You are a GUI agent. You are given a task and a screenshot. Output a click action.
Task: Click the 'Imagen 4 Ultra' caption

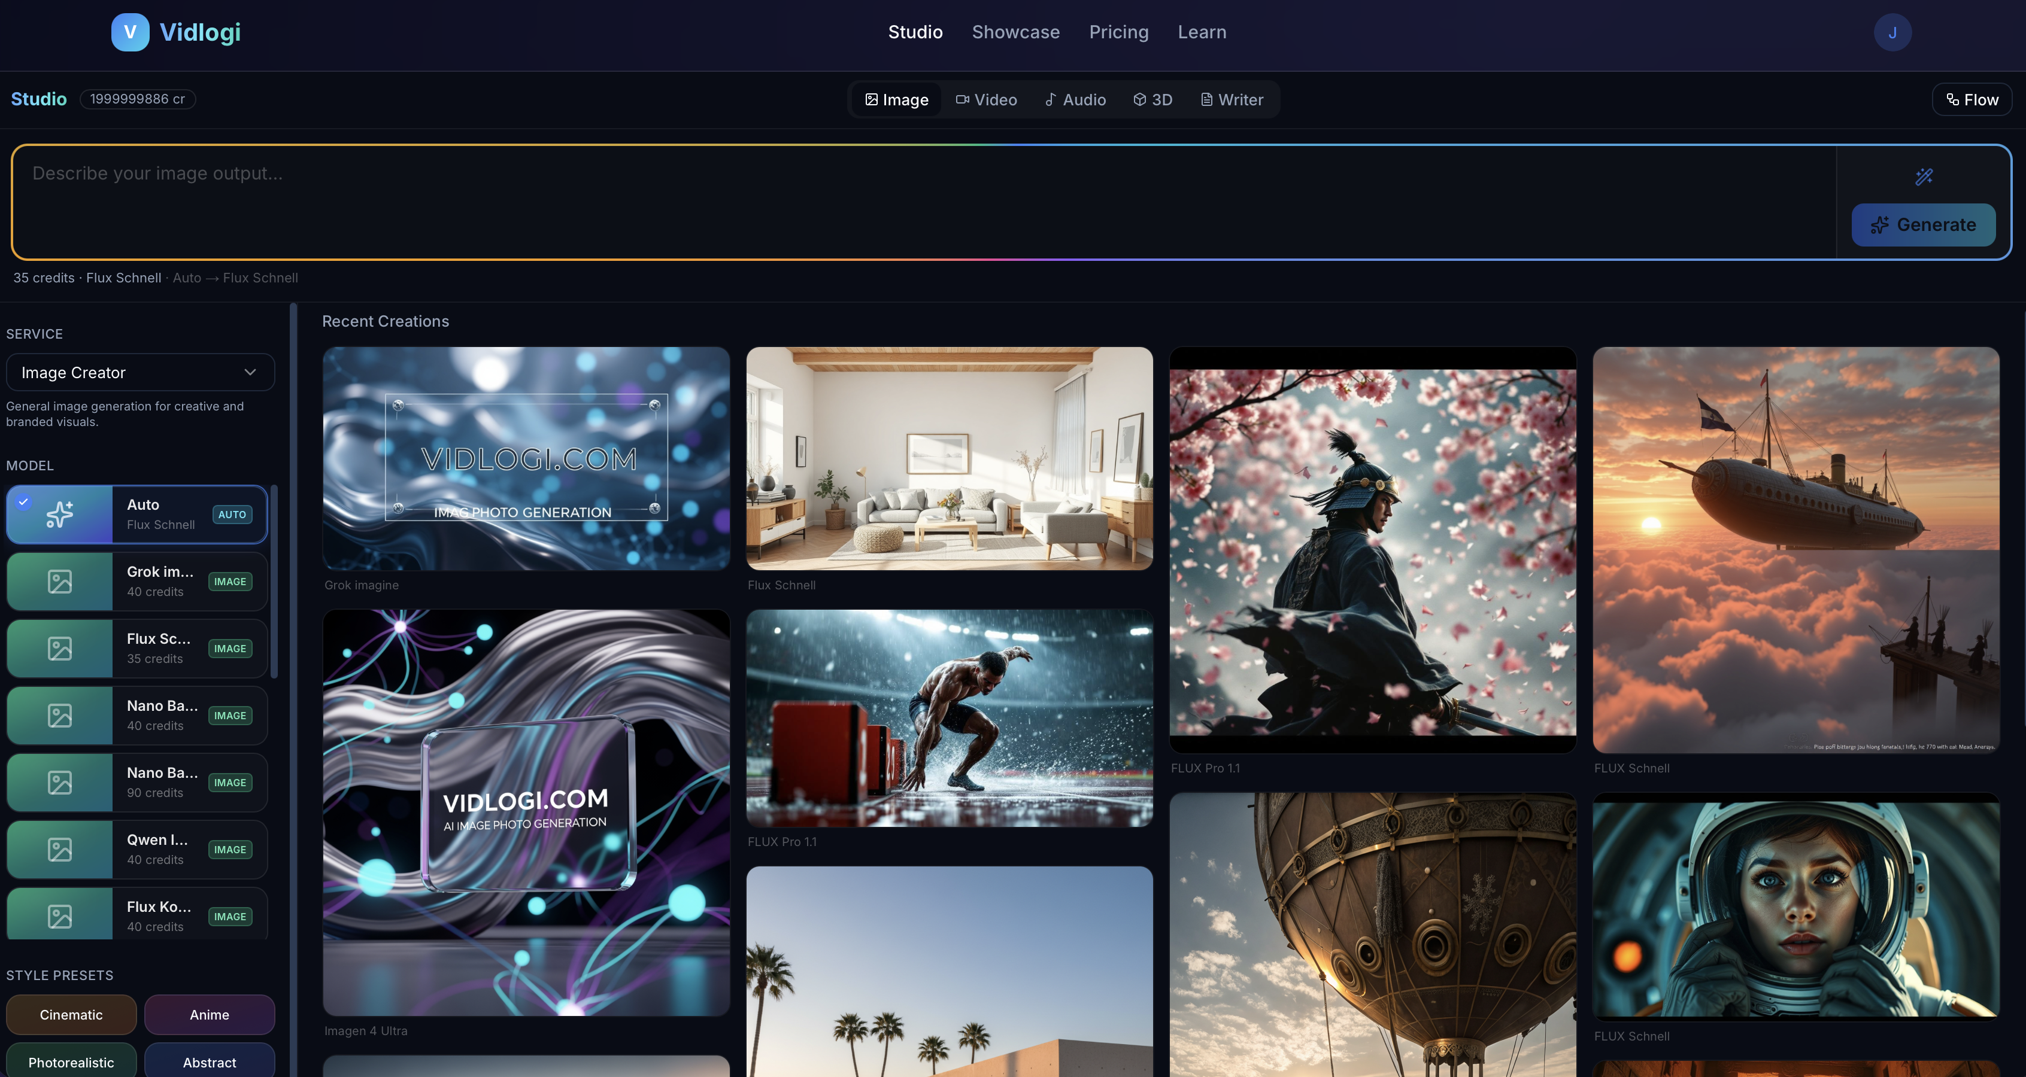click(x=366, y=1030)
